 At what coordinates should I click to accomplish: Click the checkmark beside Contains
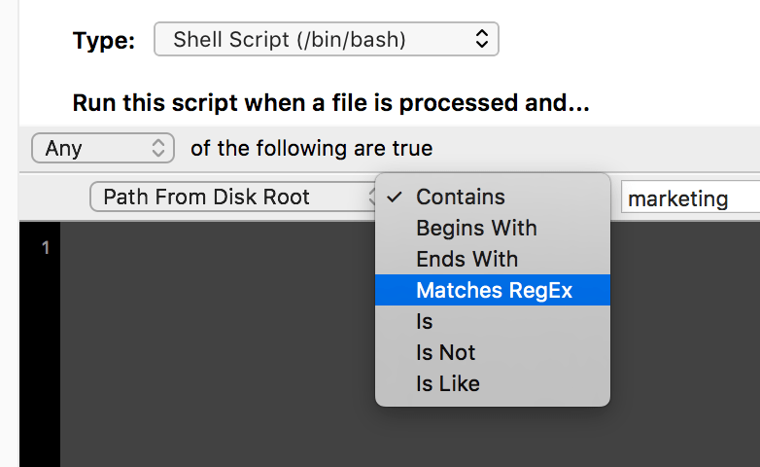(x=395, y=197)
